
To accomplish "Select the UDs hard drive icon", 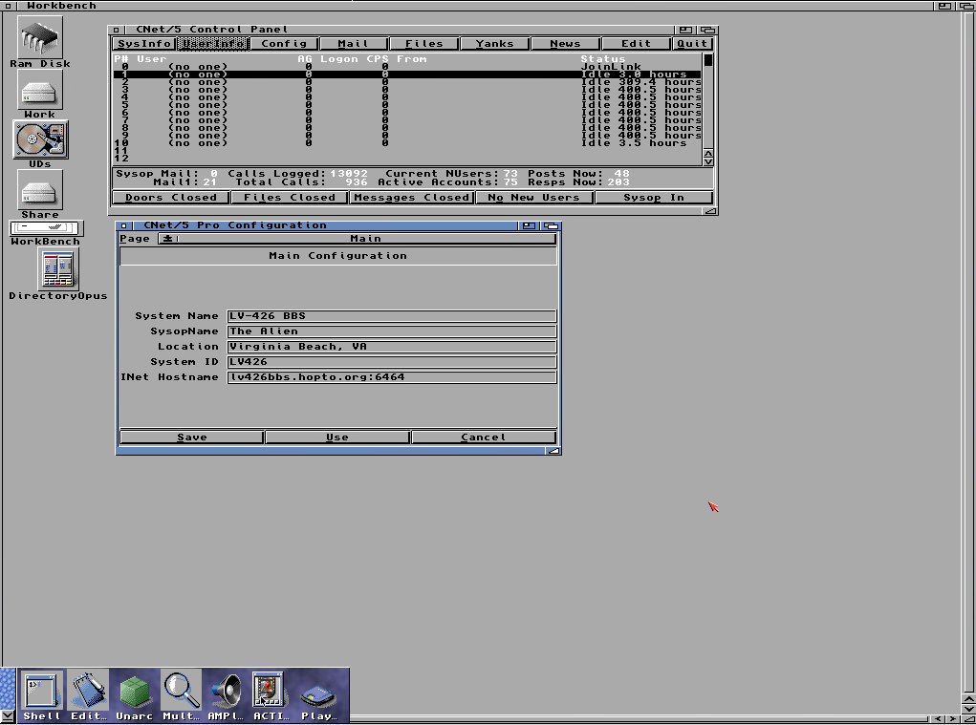I will click(40, 139).
